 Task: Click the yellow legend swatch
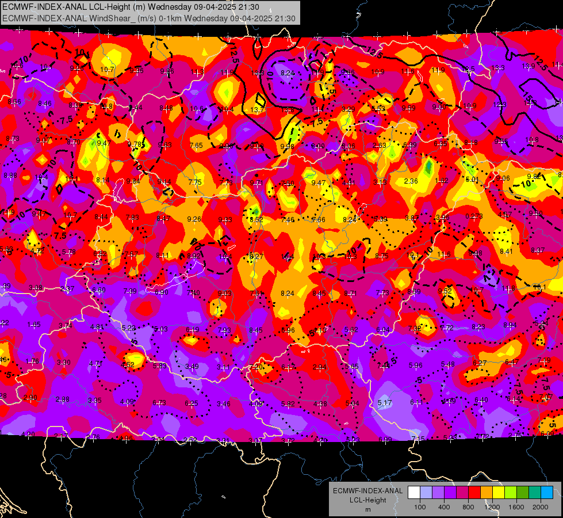pos(499,493)
